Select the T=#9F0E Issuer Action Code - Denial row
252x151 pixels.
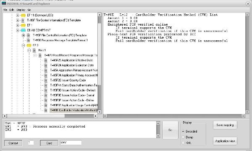[x=72, y=95]
